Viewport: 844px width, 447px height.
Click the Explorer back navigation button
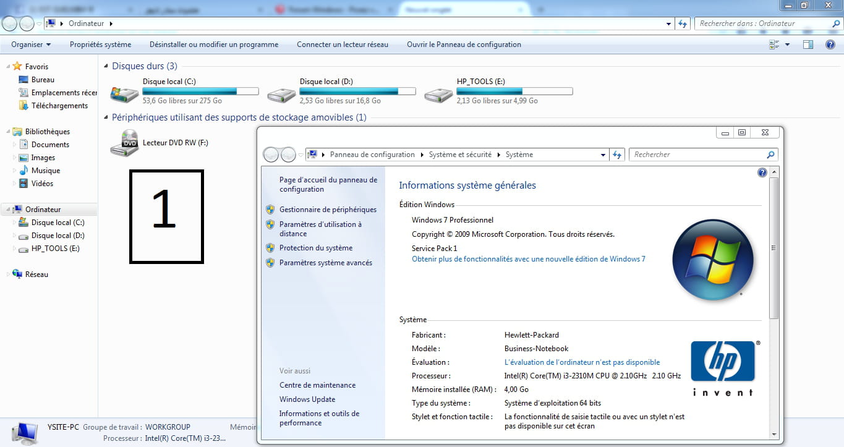(x=10, y=23)
